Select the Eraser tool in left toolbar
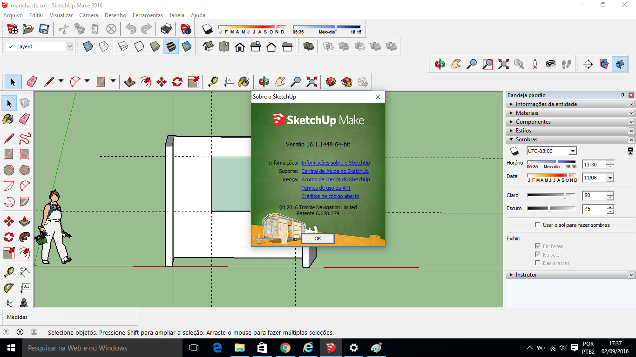Viewport: 636px width, 357px height. 25,119
